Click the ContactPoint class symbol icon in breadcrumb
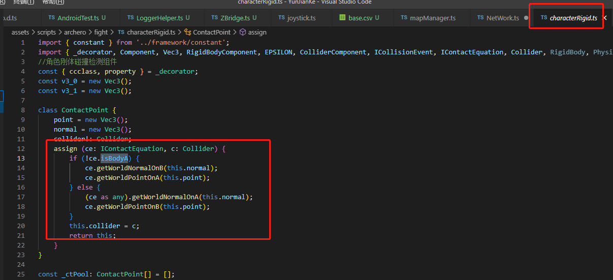Screen dimensions: 613x280 pos(188,32)
